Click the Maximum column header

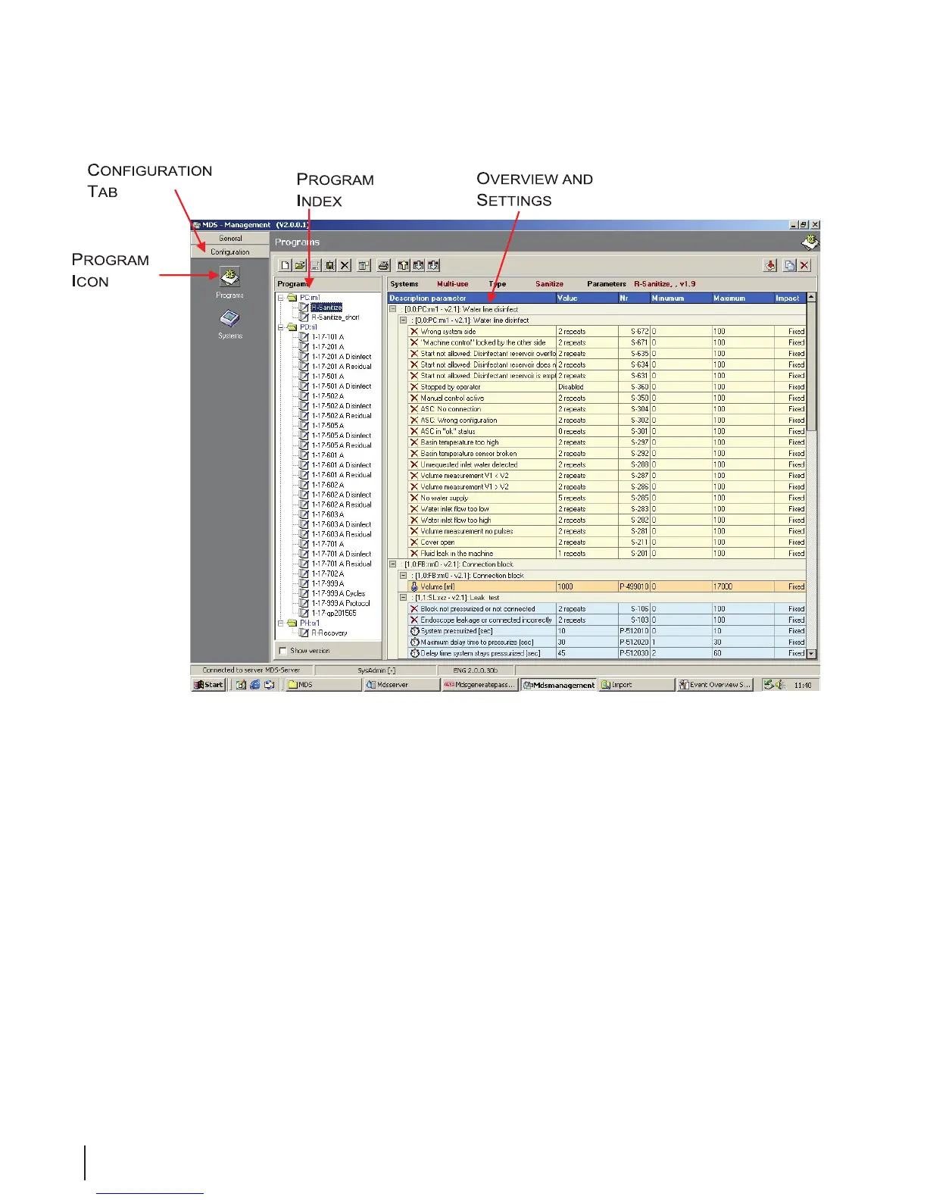point(743,298)
